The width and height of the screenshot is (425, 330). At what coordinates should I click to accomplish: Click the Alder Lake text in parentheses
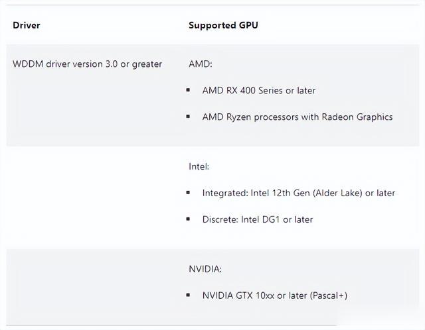click(x=338, y=193)
